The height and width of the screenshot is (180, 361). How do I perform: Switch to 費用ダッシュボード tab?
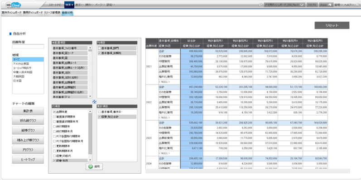click(x=33, y=13)
